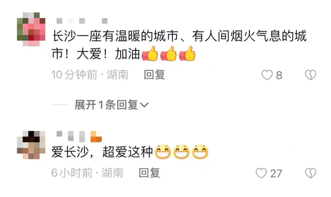Click the chevron next to 展开1条回复
Viewport: 331px width, 197px height.
[x=144, y=105]
